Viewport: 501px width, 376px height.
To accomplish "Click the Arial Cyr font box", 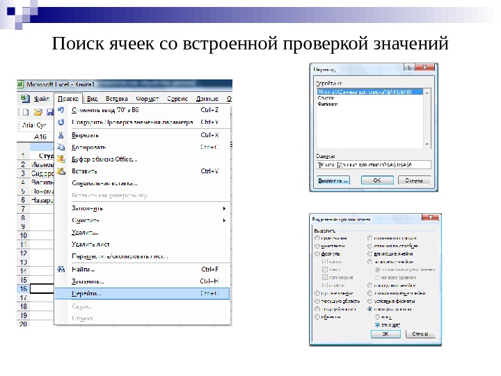I will pos(36,125).
